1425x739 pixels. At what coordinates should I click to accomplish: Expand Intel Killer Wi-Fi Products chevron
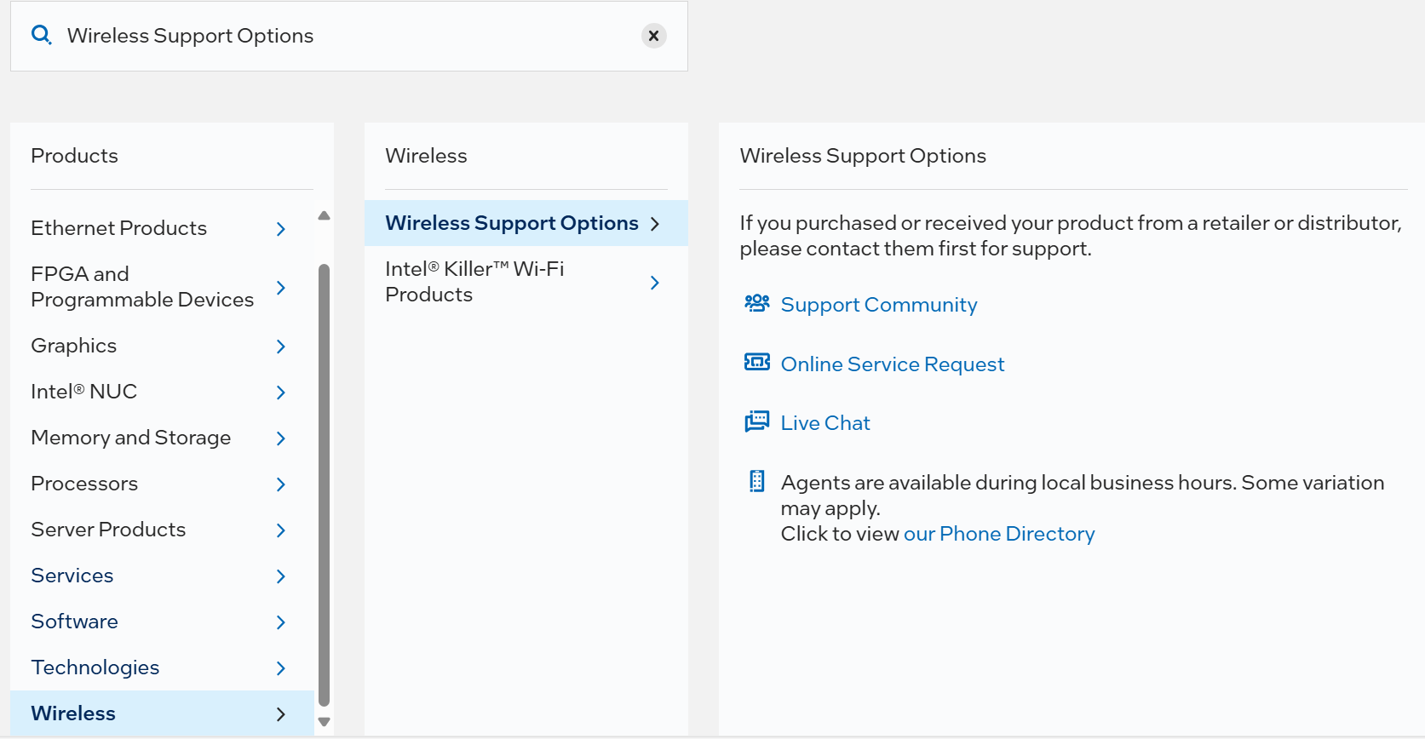click(x=654, y=283)
